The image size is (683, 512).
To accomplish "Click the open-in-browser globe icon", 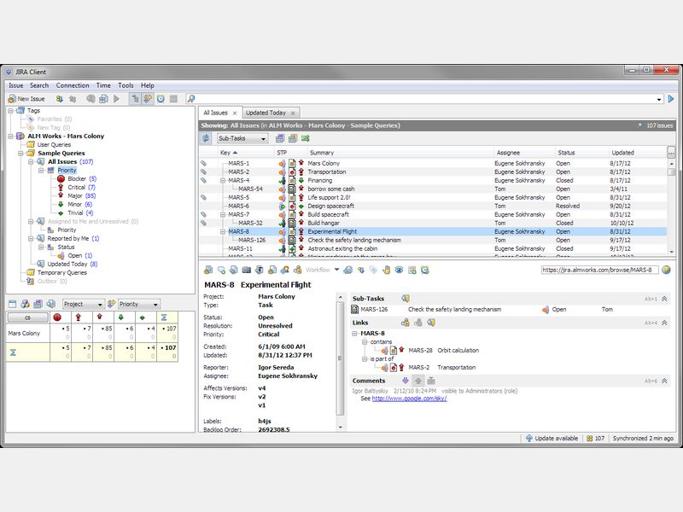I will (666, 270).
